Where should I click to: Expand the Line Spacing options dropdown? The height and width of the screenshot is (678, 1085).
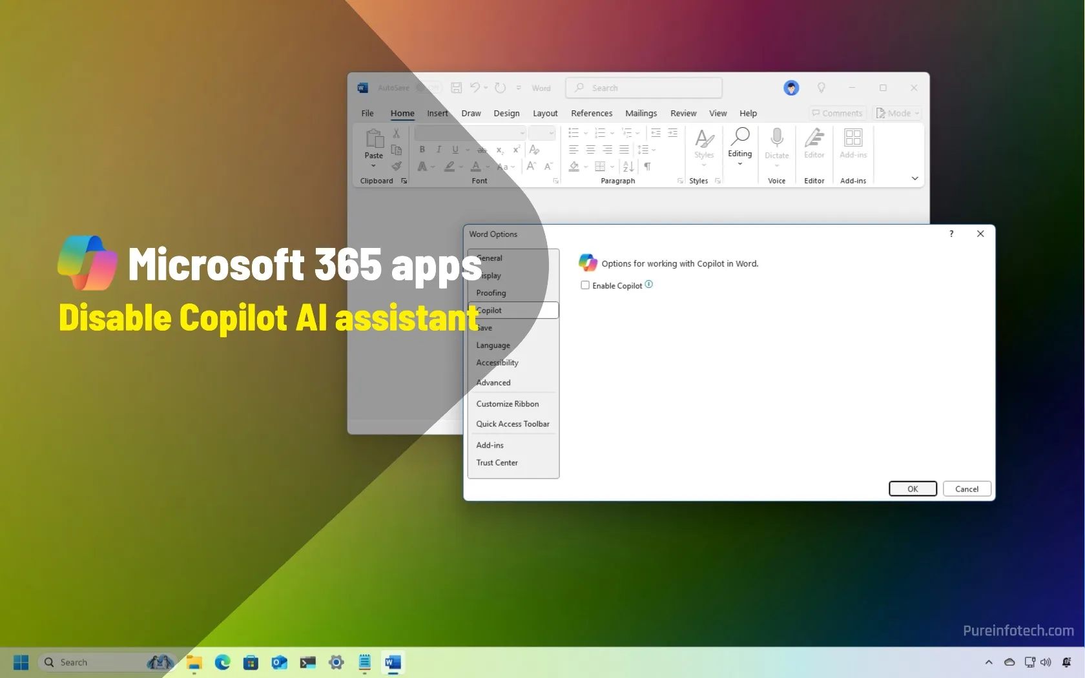click(x=654, y=150)
